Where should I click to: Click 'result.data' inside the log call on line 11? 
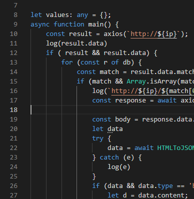point(82,43)
